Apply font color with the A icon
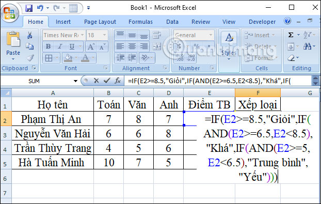This screenshot has height=204, width=321. click(x=85, y=58)
